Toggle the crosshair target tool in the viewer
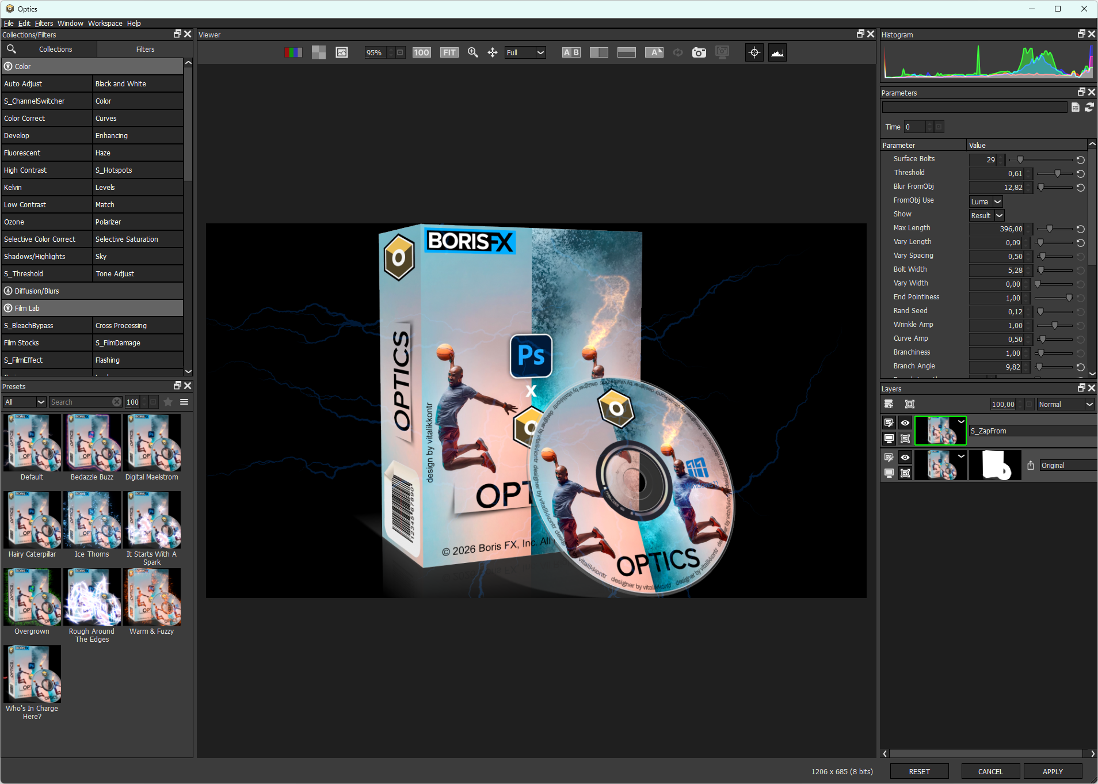This screenshot has height=784, width=1098. [x=754, y=52]
